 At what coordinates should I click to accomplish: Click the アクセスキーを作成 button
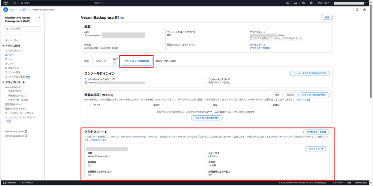[316, 132]
